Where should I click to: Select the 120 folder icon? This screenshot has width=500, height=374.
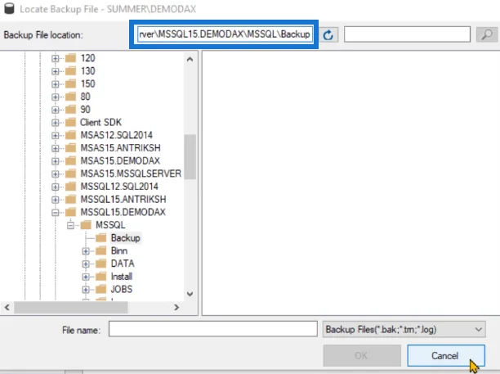[x=71, y=58]
